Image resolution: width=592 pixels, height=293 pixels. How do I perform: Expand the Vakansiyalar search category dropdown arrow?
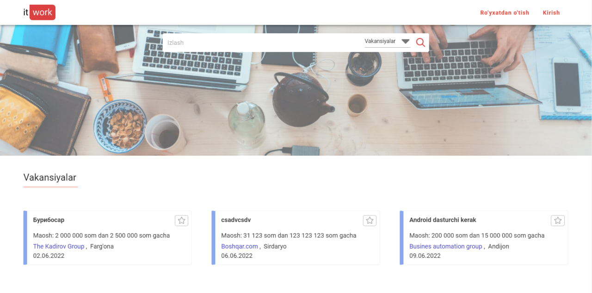pos(406,42)
